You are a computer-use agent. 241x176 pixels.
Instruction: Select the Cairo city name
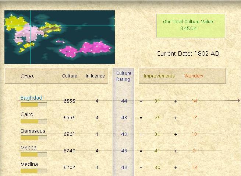pyautogui.click(x=27, y=114)
